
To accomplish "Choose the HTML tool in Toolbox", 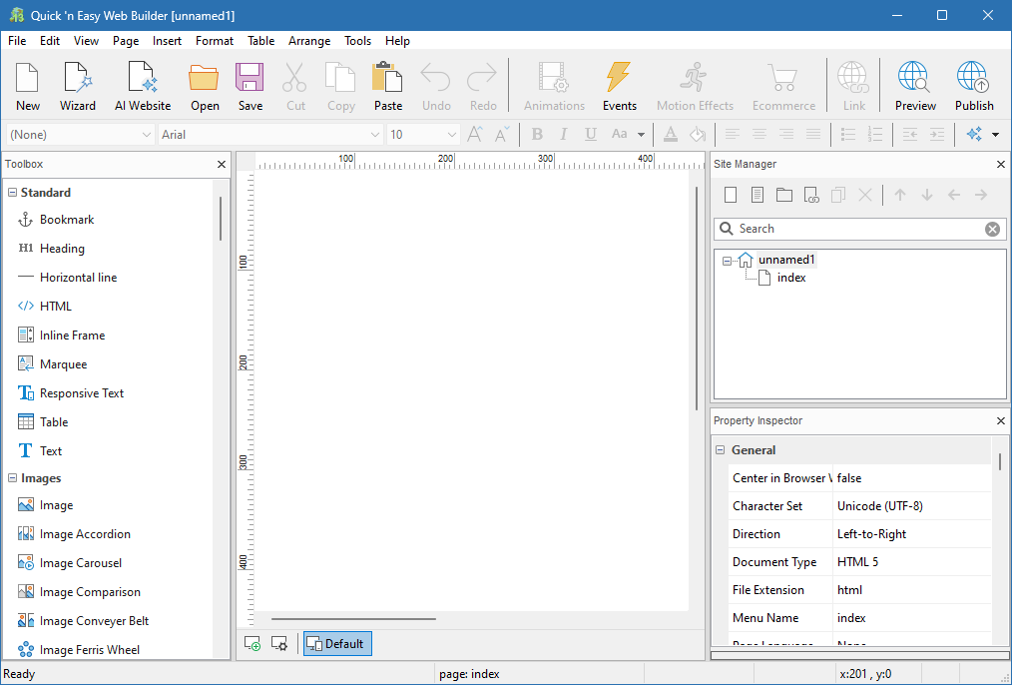I will coord(45,306).
